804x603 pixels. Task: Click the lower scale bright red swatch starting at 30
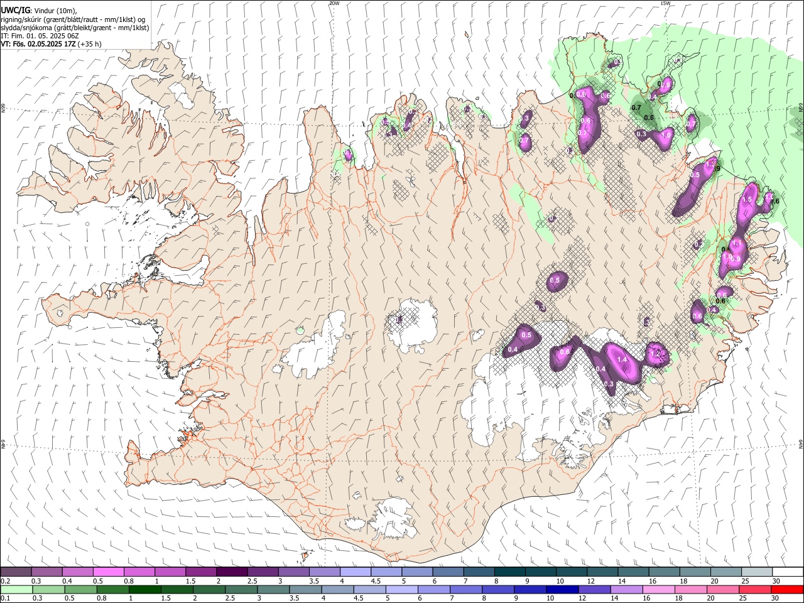(788, 589)
